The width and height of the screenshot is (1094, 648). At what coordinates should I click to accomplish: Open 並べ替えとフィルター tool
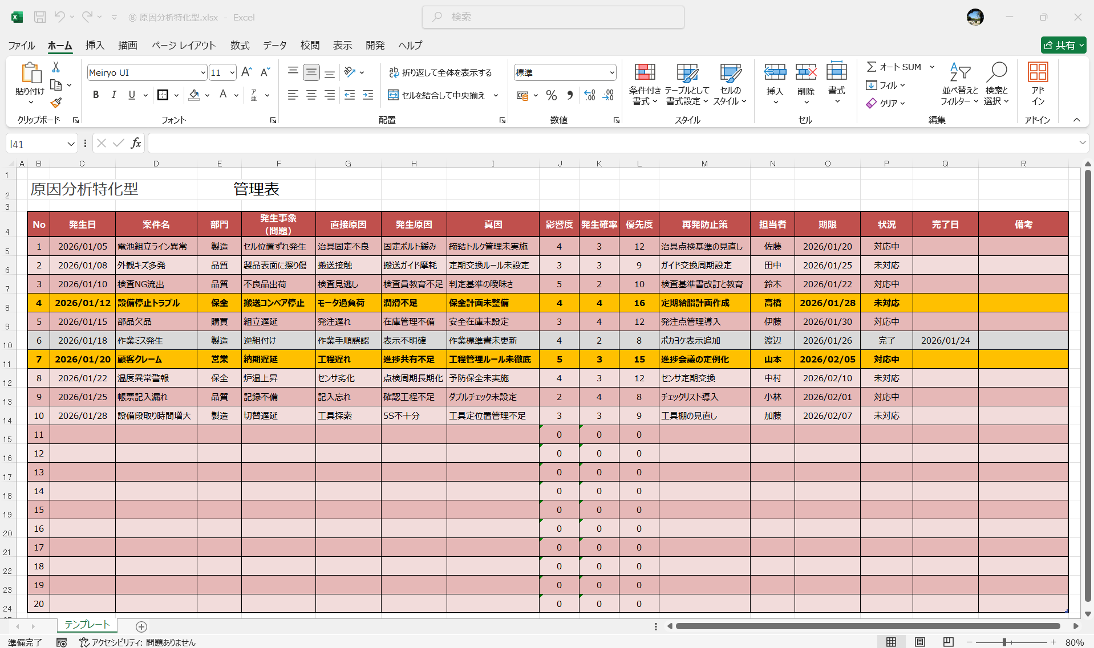tap(959, 84)
